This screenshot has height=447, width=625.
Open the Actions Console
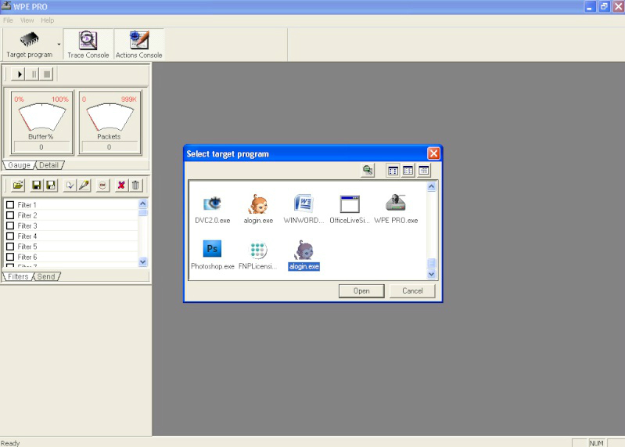pyautogui.click(x=138, y=45)
